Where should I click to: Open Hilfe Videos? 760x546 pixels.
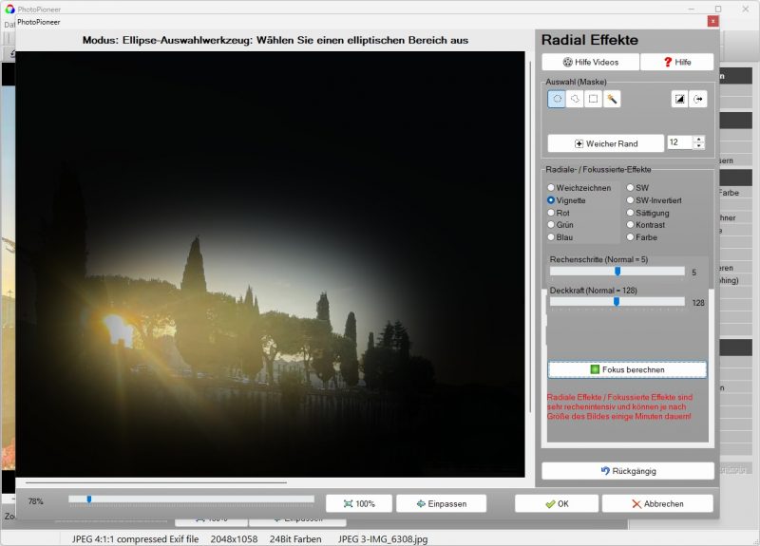[x=589, y=62]
